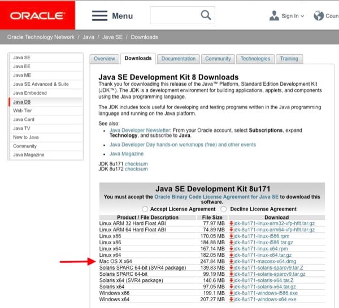The width and height of the screenshot is (339, 308).
Task: Open Java TV sidebar item
Action: pyautogui.click(x=46, y=129)
